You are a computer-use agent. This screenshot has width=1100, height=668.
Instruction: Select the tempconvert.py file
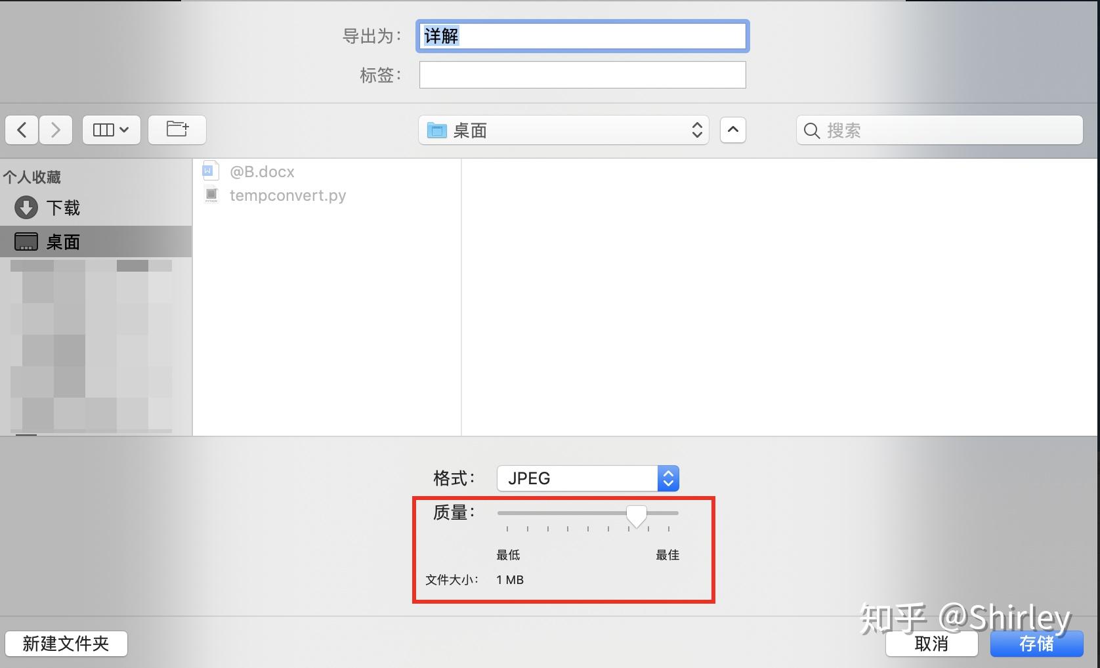287,195
